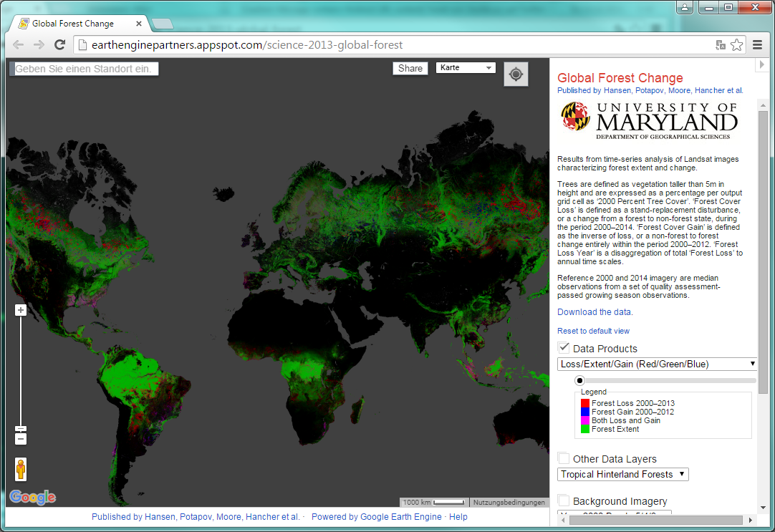Zoom in with the plus button
775x532 pixels.
point(21,310)
